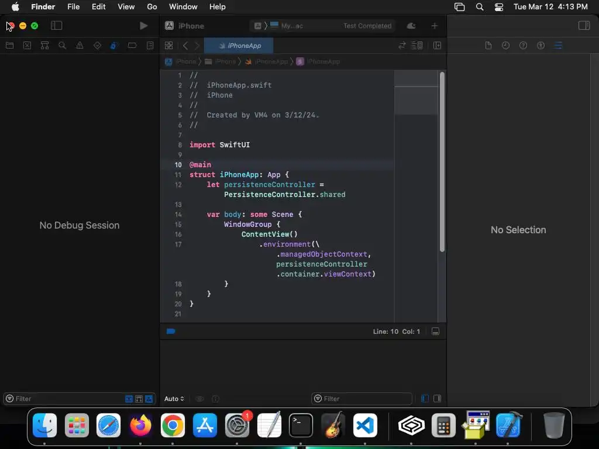This screenshot has width=599, height=449.
Task: Click the code minimap
Action: (x=416, y=195)
